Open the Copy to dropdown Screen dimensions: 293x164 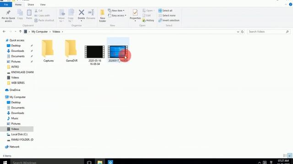(71, 15)
